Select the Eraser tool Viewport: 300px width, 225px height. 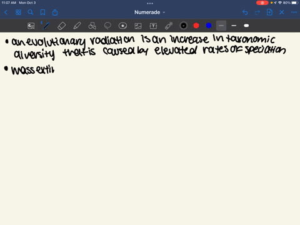(61, 26)
